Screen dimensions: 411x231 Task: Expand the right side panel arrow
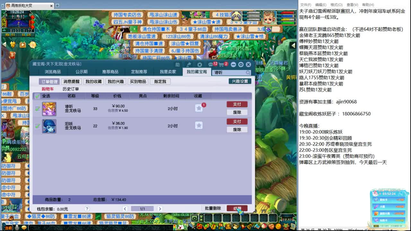click(293, 45)
